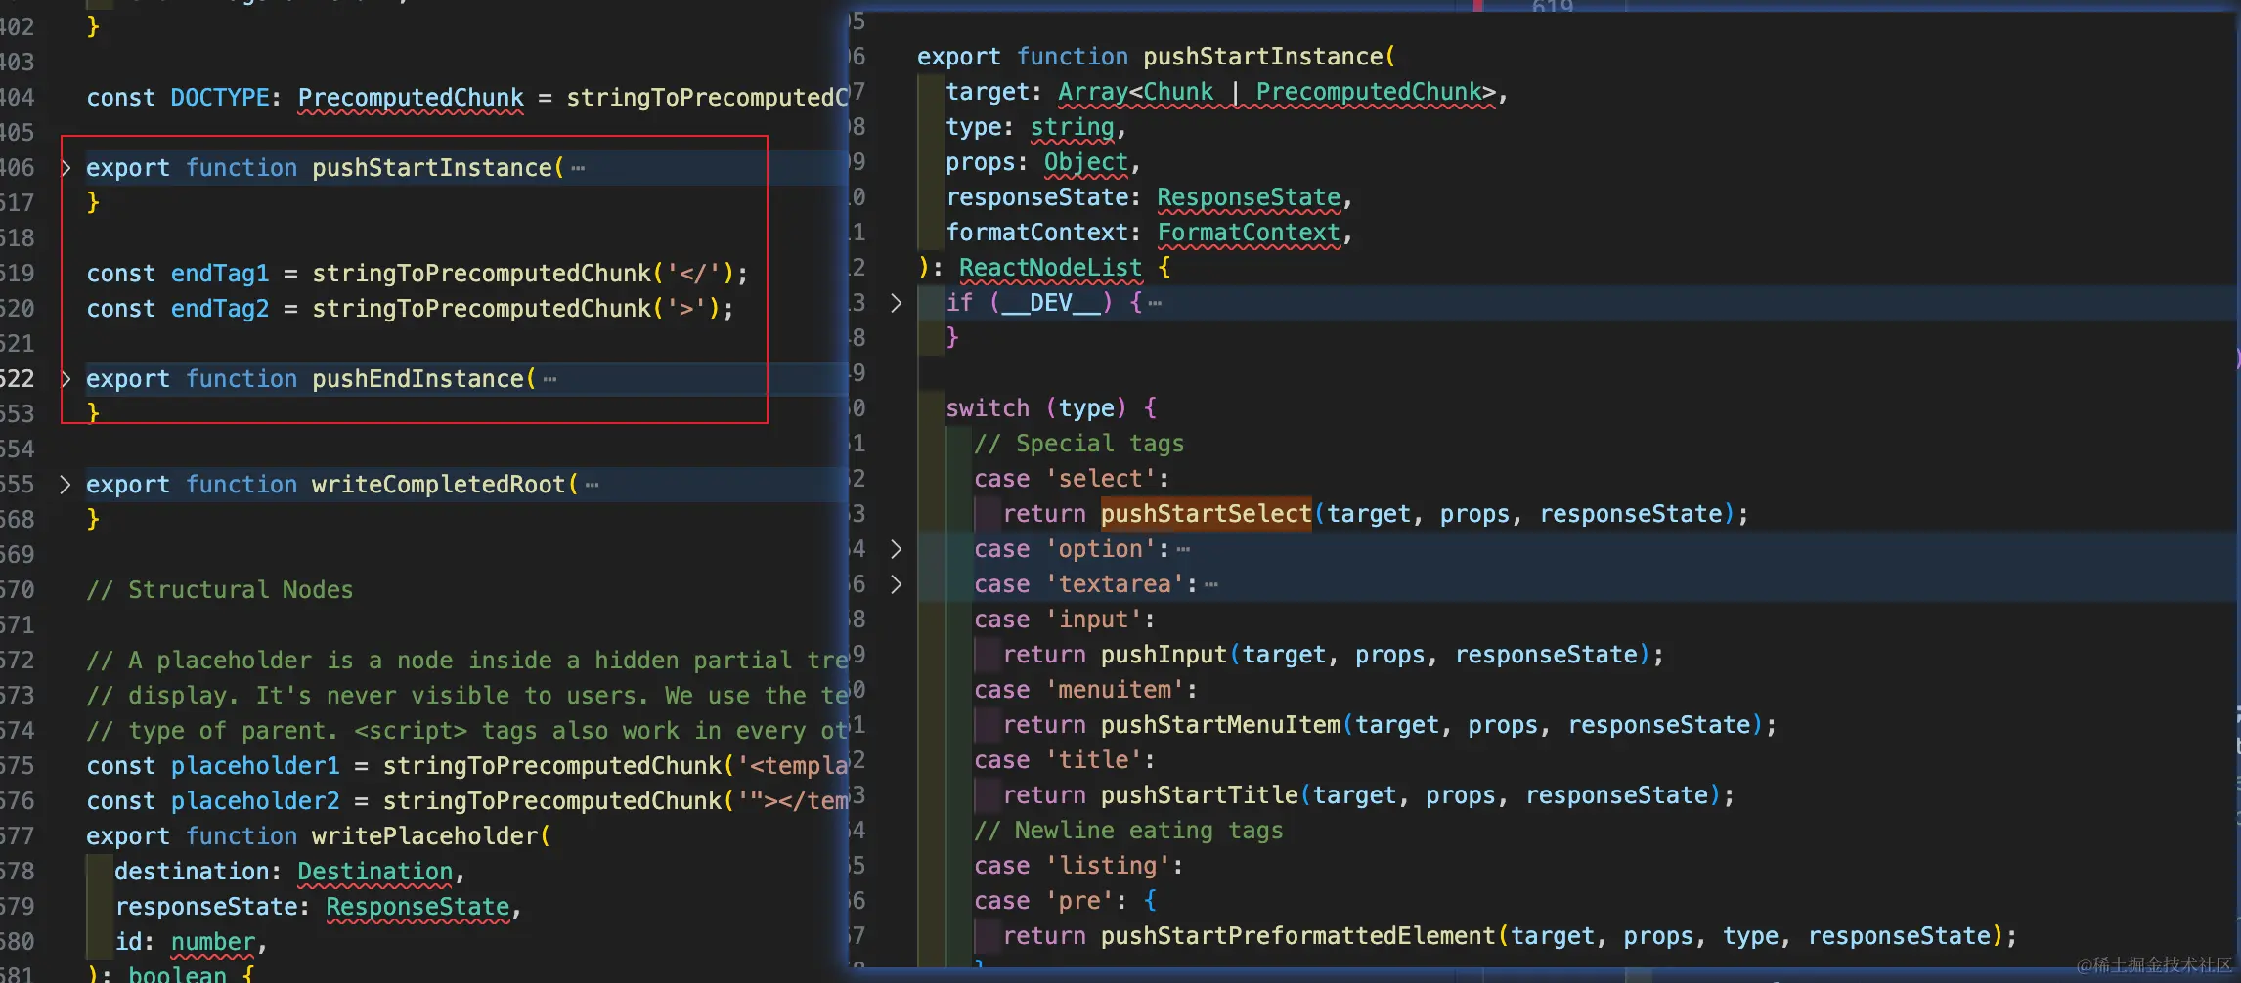Image resolution: width=2241 pixels, height=983 pixels.
Task: Click line number 522 in the gutter
Action: [x=17, y=379]
